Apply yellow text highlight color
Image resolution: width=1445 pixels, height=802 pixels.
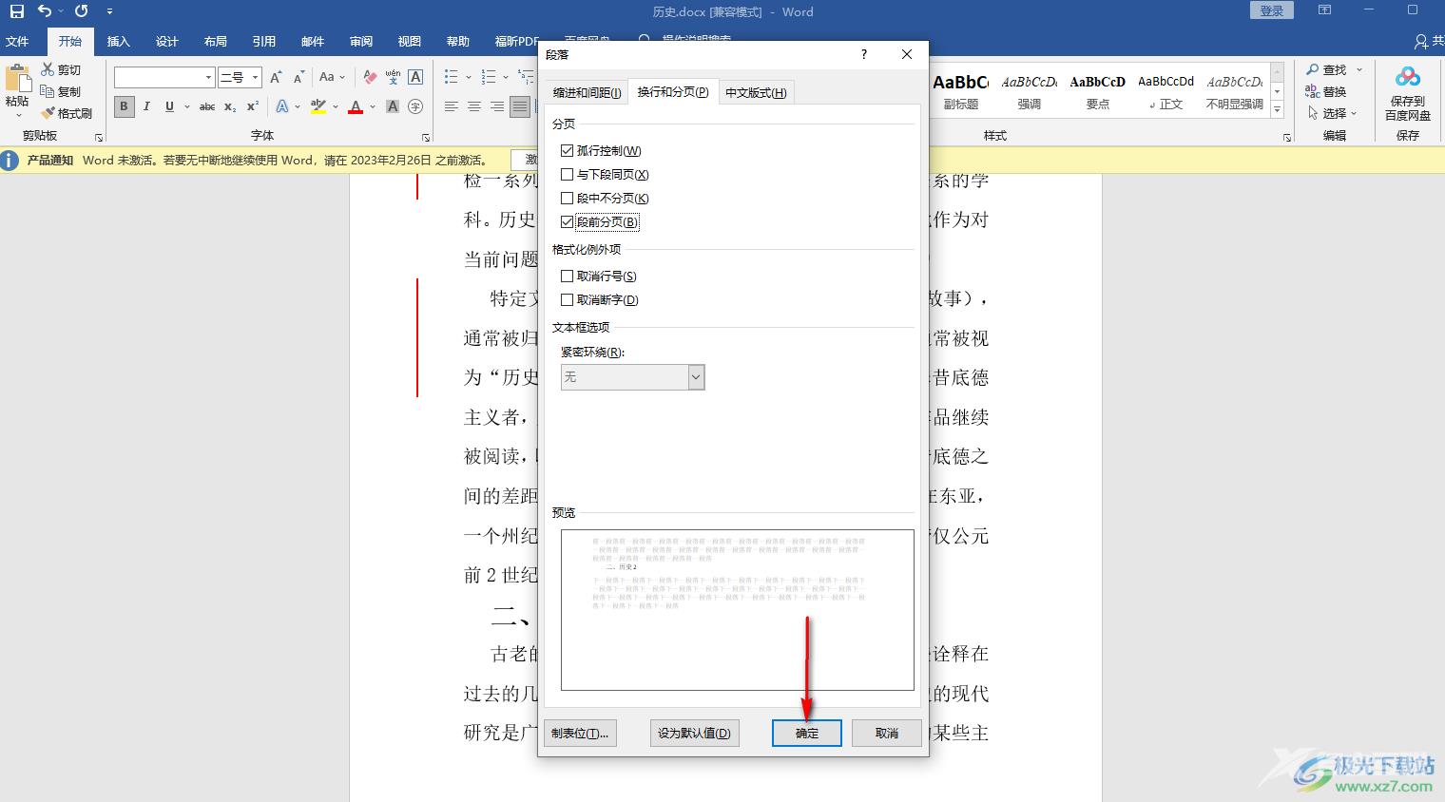pyautogui.click(x=318, y=106)
